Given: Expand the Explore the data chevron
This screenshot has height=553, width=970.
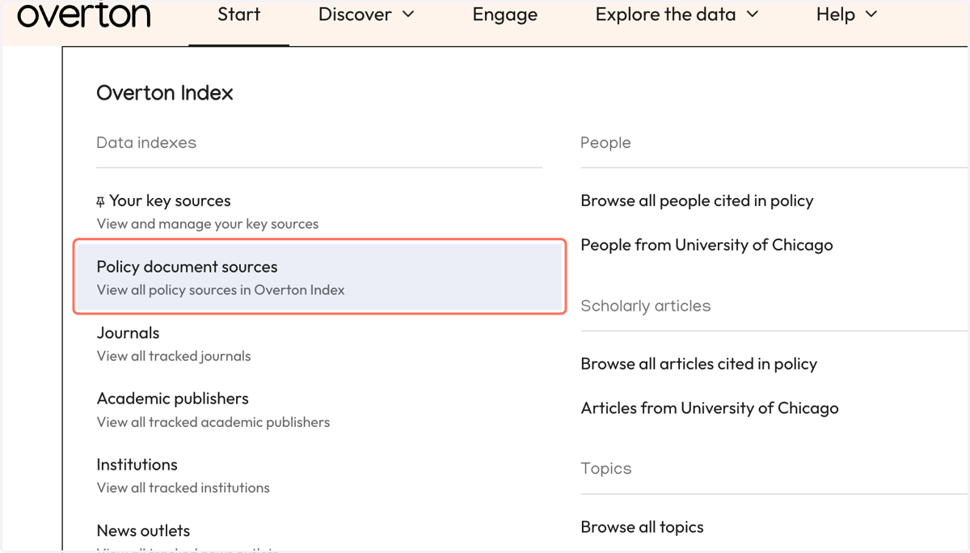Looking at the screenshot, I should click(x=753, y=15).
